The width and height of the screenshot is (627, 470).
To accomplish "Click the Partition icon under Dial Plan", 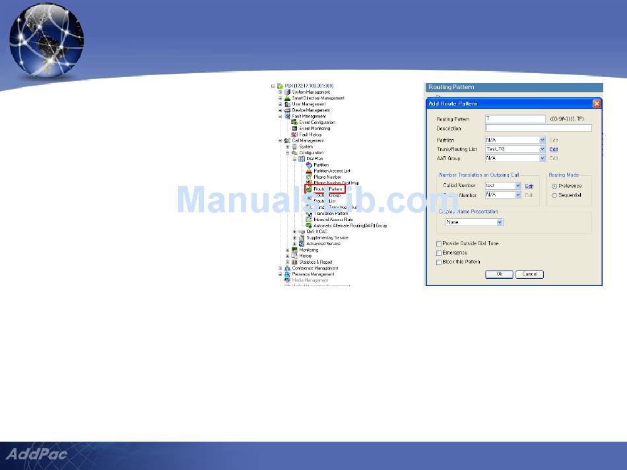I will click(x=309, y=165).
